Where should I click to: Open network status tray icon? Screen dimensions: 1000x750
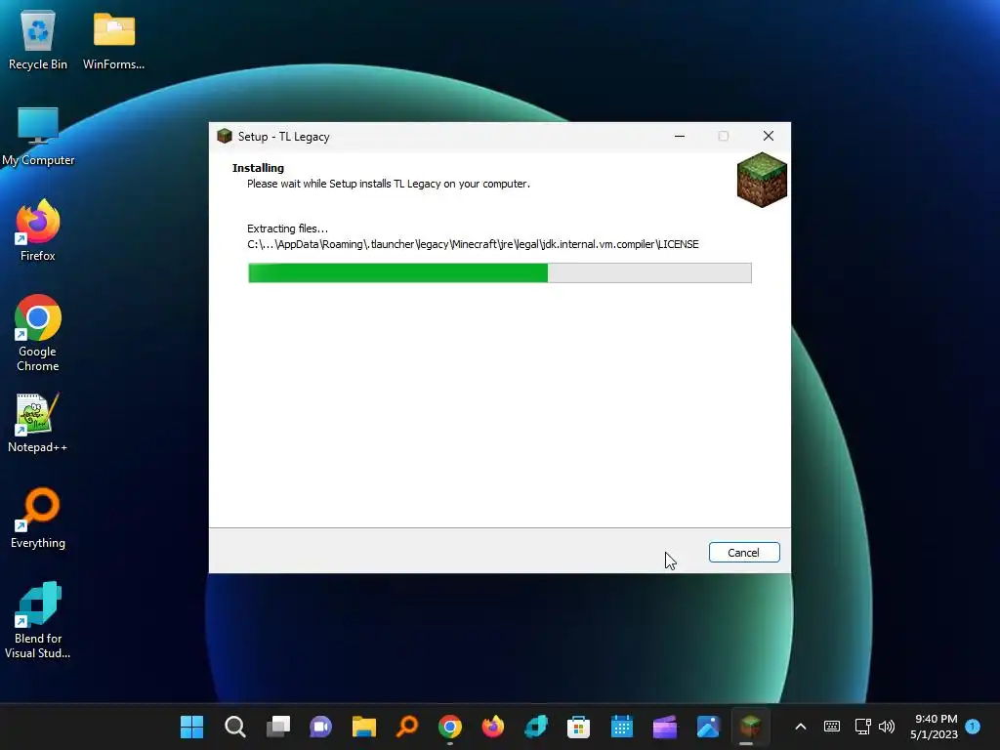[x=862, y=727]
